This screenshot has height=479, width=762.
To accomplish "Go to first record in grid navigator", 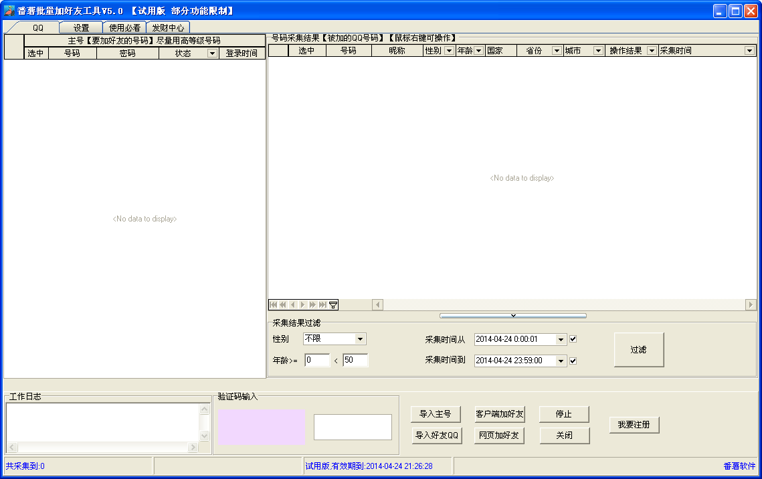I will [273, 305].
